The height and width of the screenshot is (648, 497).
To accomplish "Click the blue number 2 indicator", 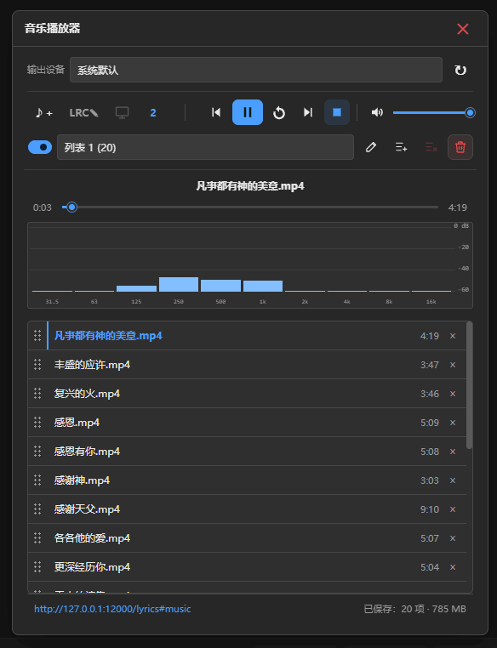I will coord(153,113).
